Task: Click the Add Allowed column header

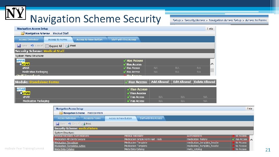Action: click(160, 82)
